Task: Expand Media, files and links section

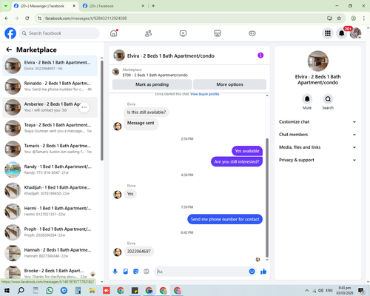Action: [x=317, y=147]
